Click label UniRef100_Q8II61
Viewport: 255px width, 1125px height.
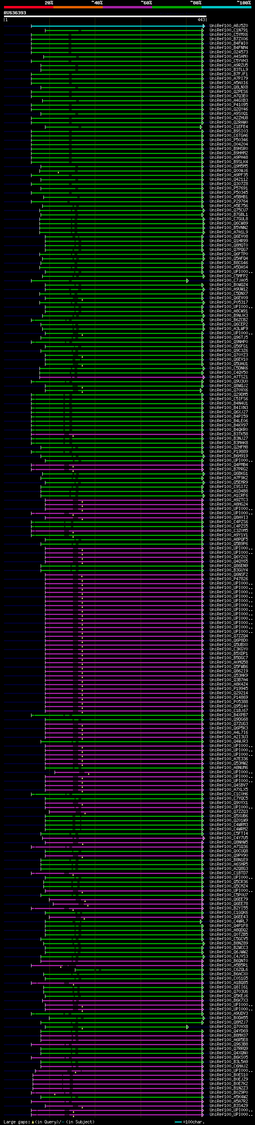228,987
